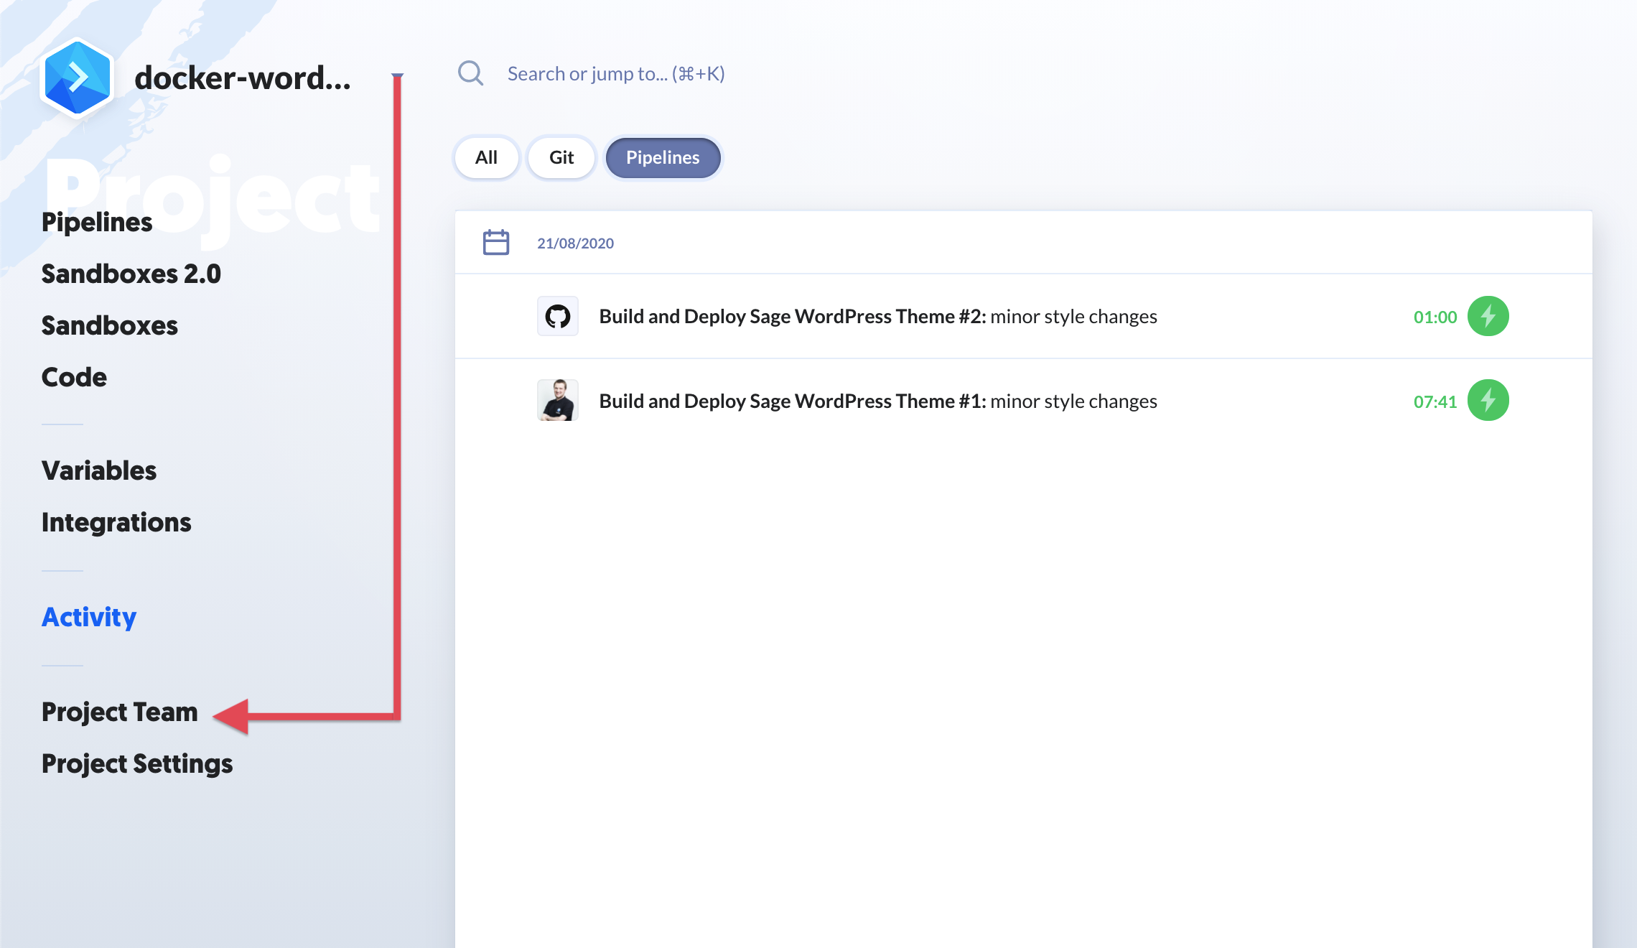The image size is (1637, 948).
Task: Select the Pipelines activity filter
Action: click(x=663, y=157)
